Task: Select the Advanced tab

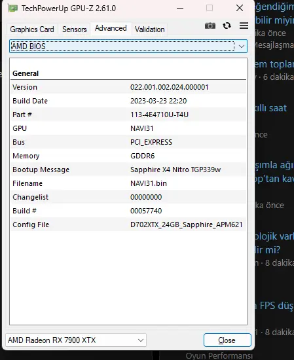Action: pos(111,28)
